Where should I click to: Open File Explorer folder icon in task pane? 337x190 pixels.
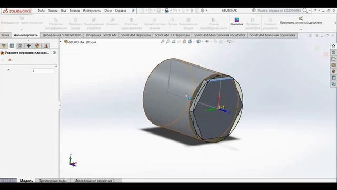tap(333, 59)
